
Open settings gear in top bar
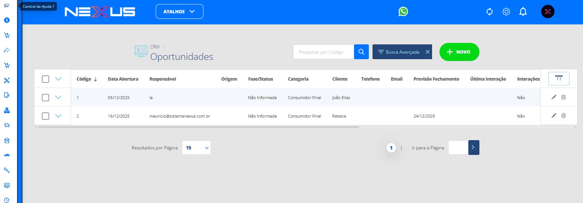506,12
